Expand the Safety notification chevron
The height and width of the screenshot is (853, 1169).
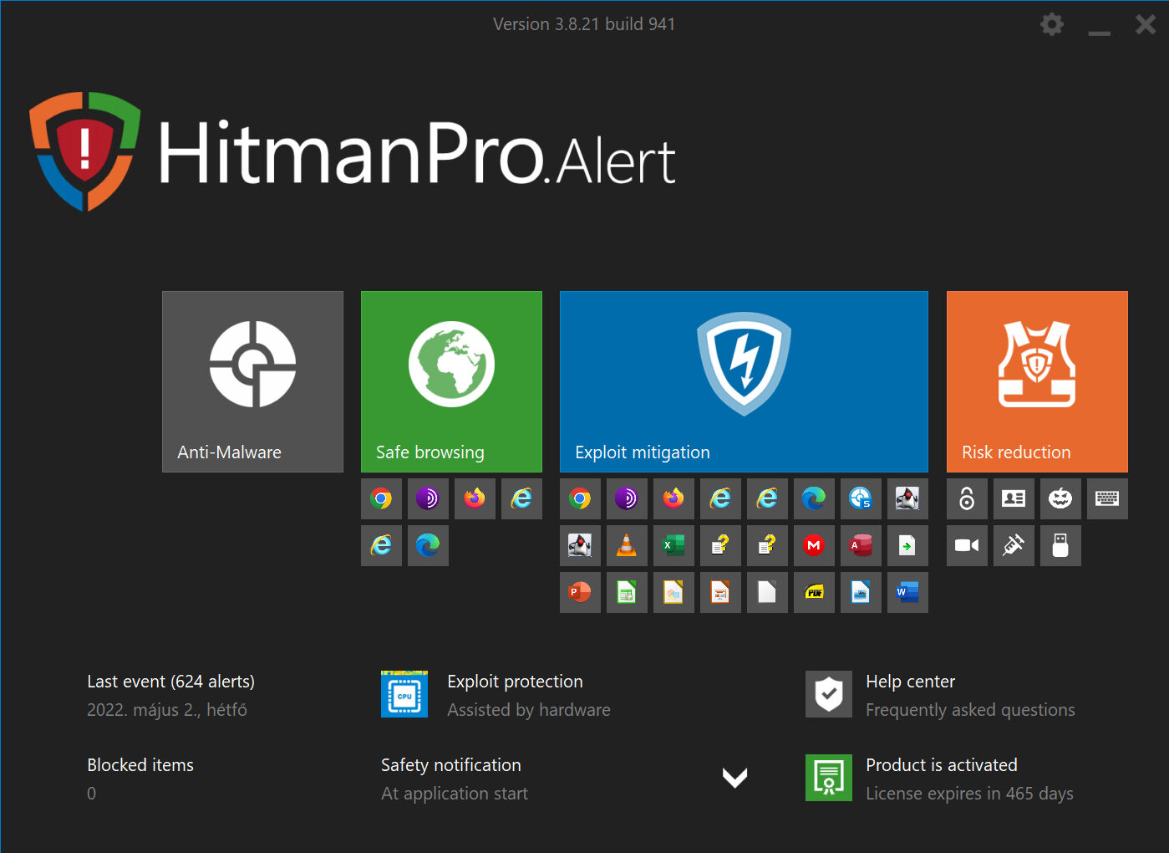[734, 778]
